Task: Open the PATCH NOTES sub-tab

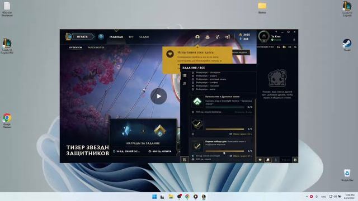Action: [96, 47]
